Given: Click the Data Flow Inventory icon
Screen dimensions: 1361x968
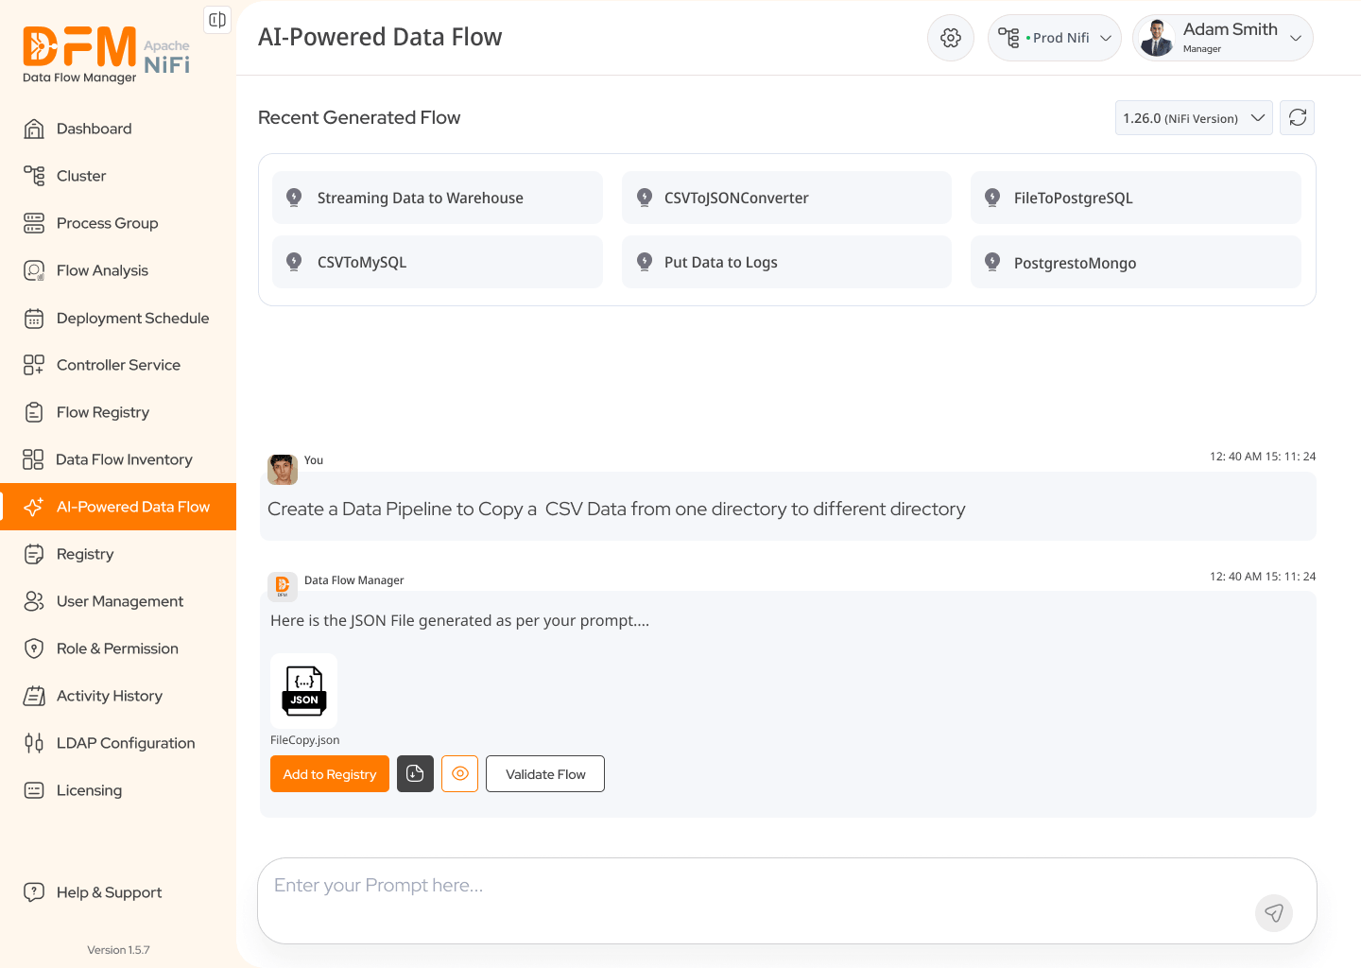Looking at the screenshot, I should tap(33, 459).
